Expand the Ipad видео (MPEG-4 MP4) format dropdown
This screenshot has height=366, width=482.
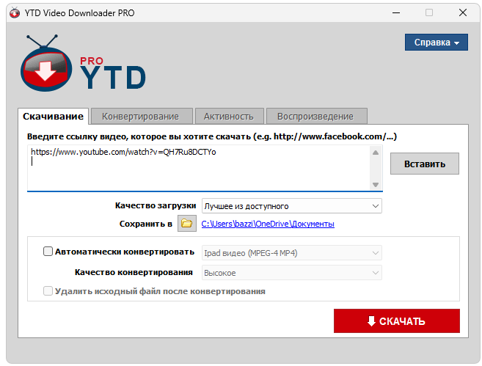(292, 253)
